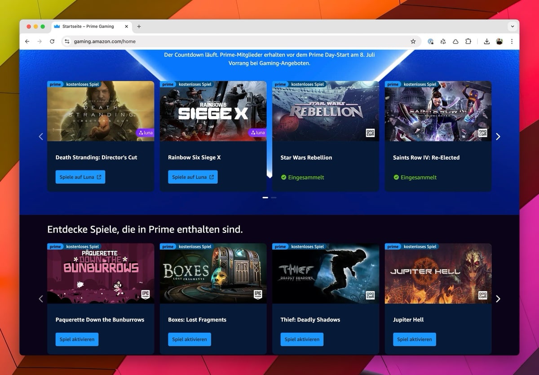The image size is (539, 375).
Task: Show next games in top carousel
Action: [498, 137]
